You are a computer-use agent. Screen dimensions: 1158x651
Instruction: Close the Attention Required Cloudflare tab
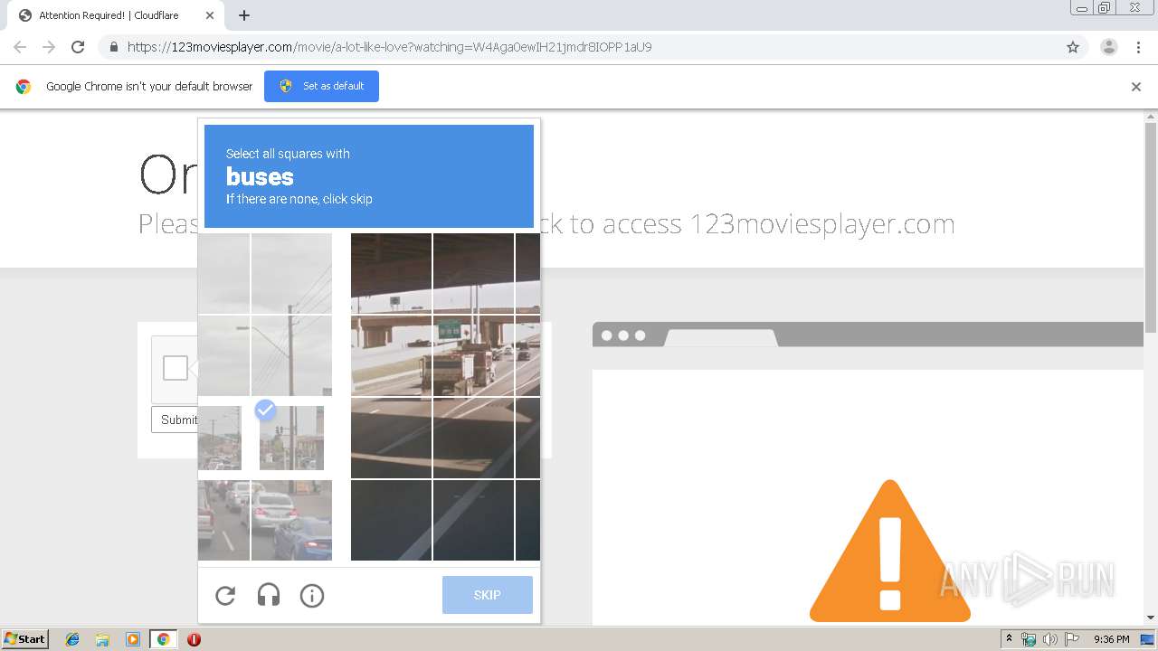tap(210, 15)
